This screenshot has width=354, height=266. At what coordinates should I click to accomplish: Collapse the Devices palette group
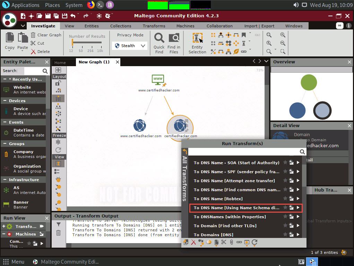pyautogui.click(x=5, y=101)
